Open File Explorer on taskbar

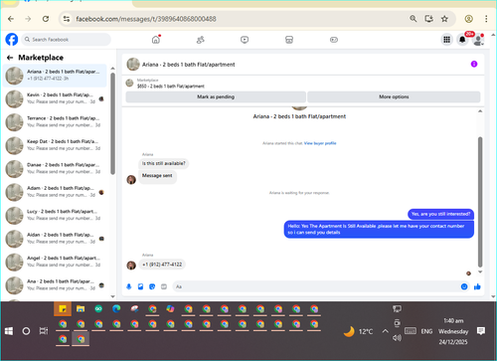tap(81, 309)
